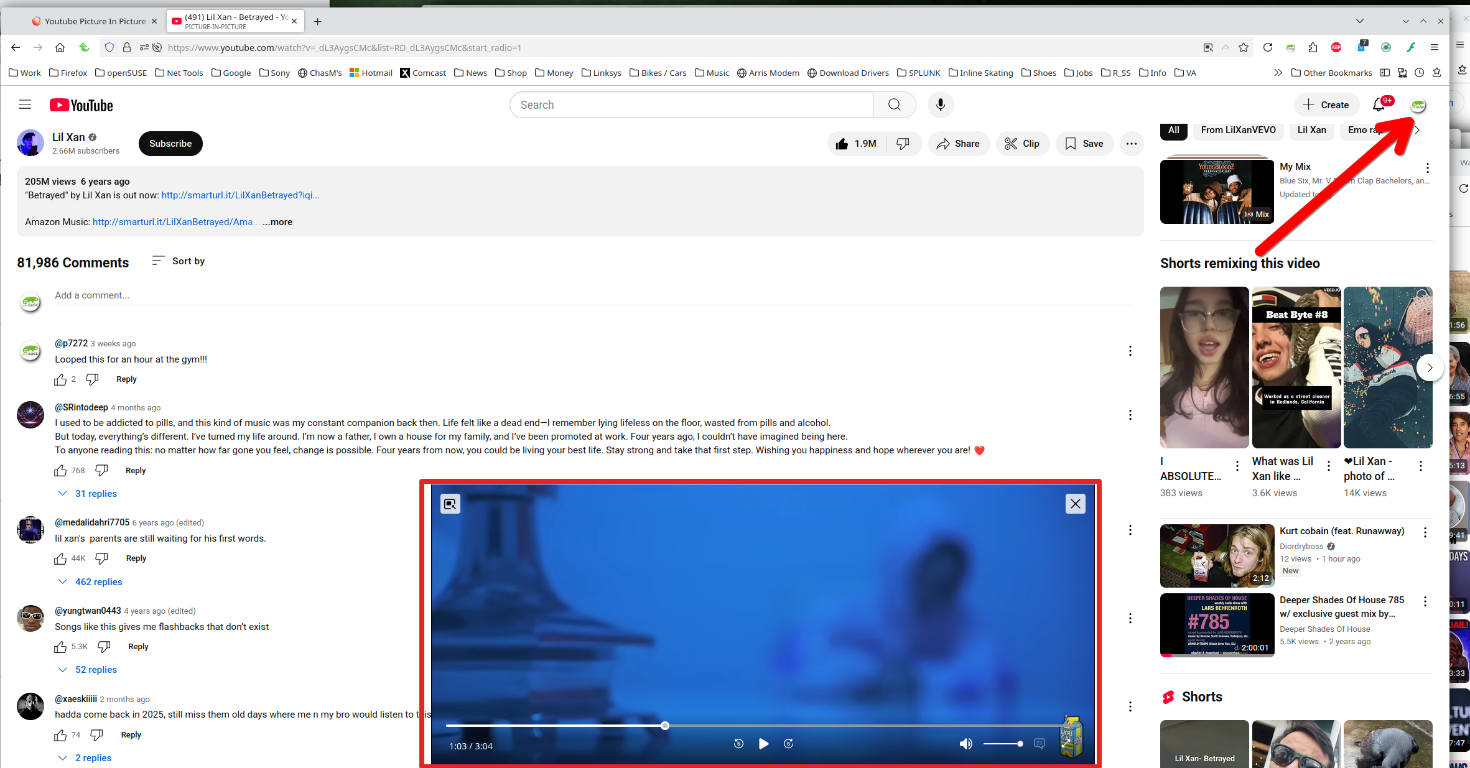
Task: Open the smarturl.it/LilXanBetrayed link
Action: pos(241,195)
